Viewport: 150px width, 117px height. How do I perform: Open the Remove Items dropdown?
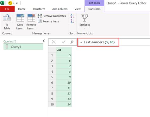[x=31, y=26]
